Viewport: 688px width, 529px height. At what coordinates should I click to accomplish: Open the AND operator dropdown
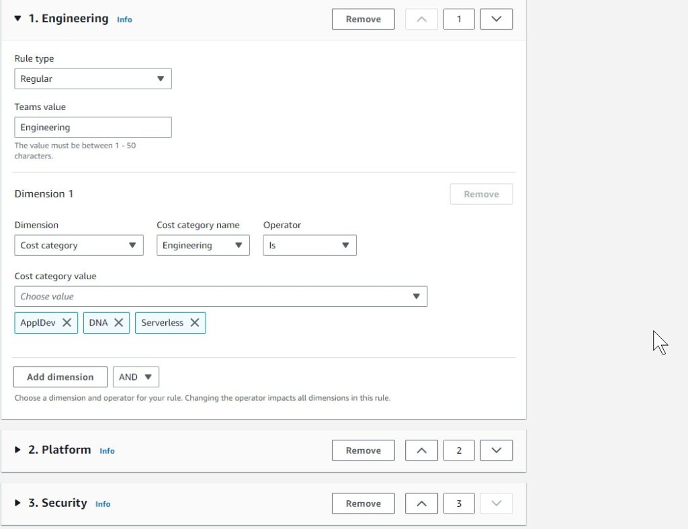coord(136,377)
